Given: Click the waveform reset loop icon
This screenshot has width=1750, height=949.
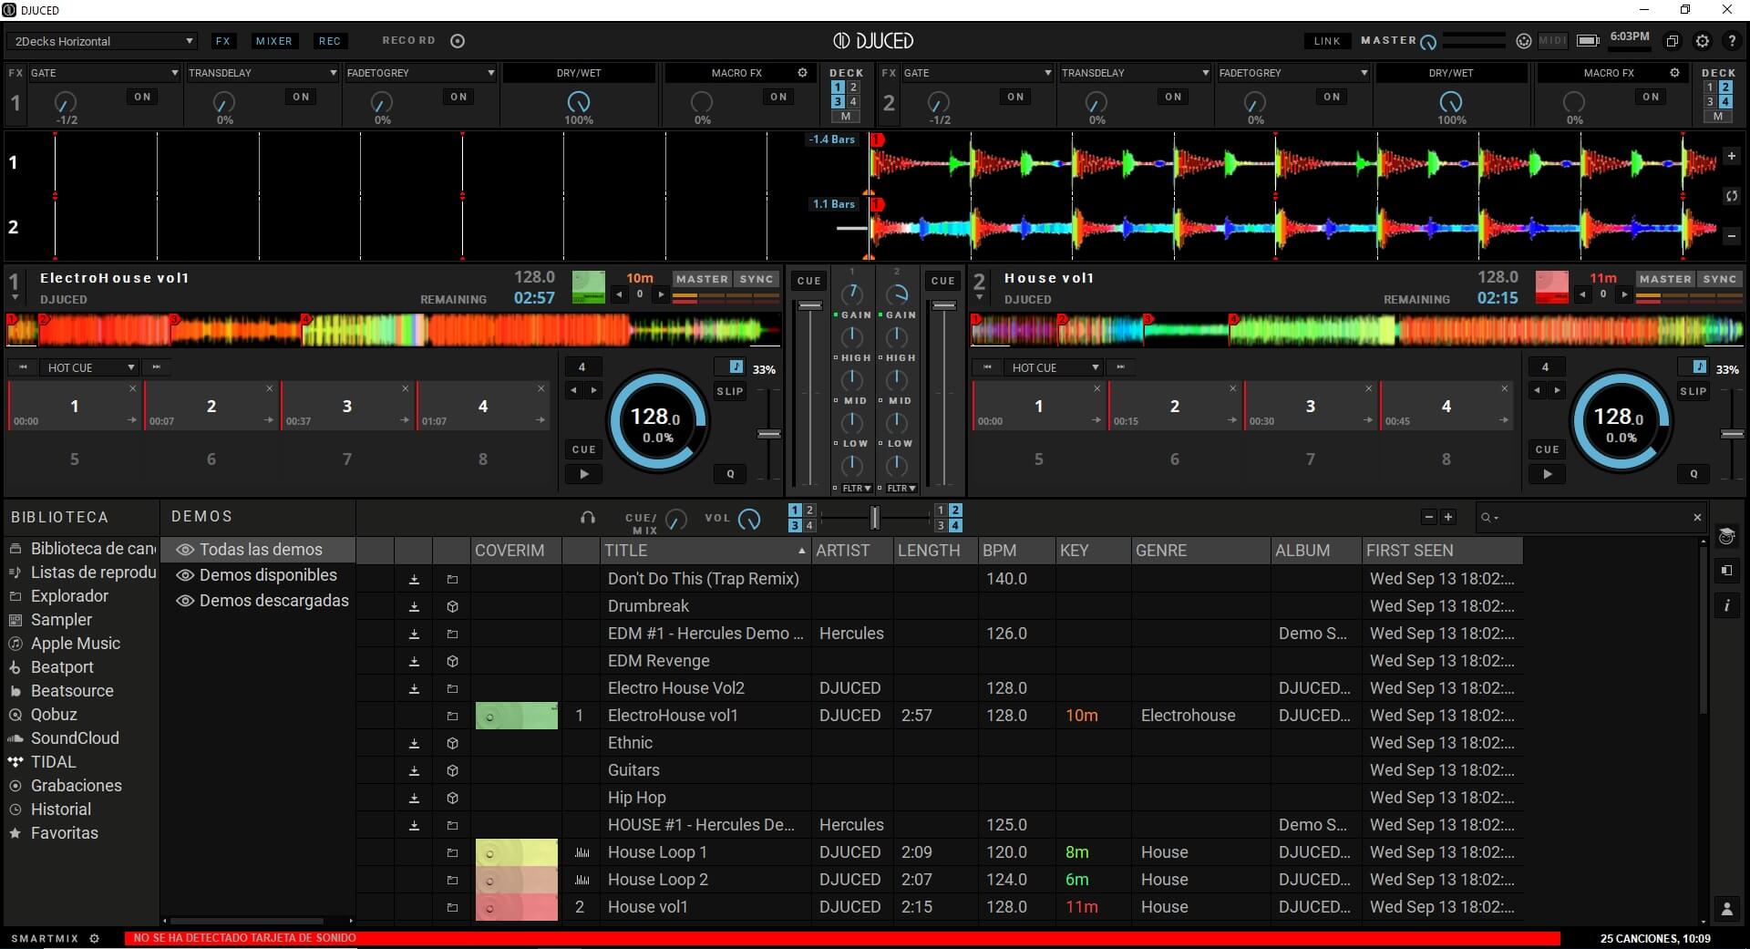Looking at the screenshot, I should coord(1731,196).
